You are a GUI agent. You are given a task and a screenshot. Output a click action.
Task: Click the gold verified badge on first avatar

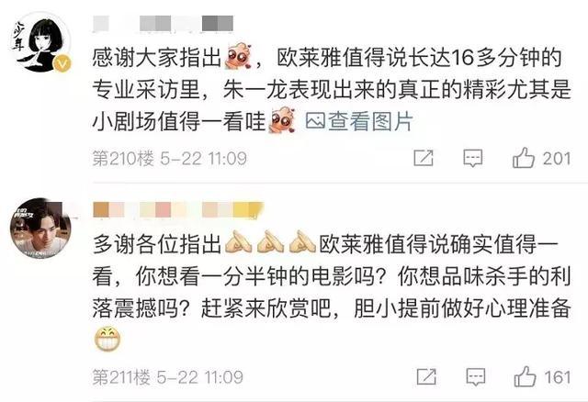[x=62, y=63]
